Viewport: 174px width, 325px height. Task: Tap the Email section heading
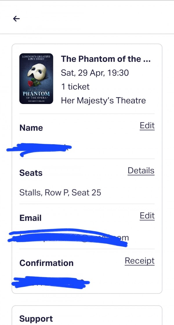click(x=30, y=218)
